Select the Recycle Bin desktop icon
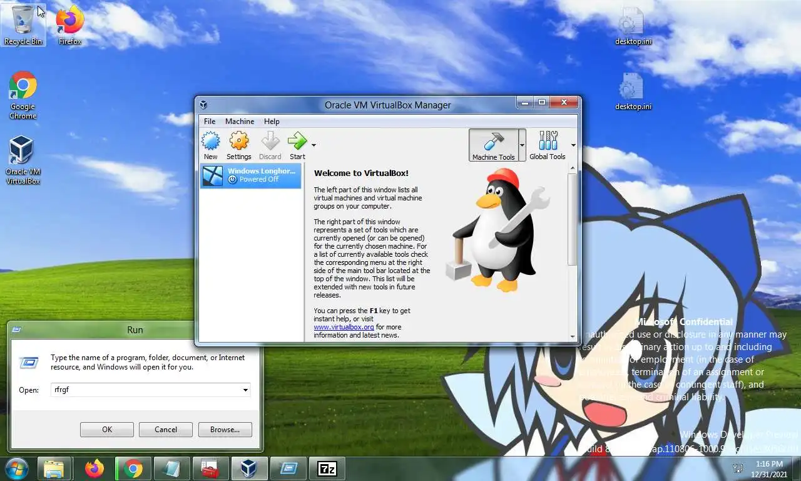 click(x=23, y=25)
